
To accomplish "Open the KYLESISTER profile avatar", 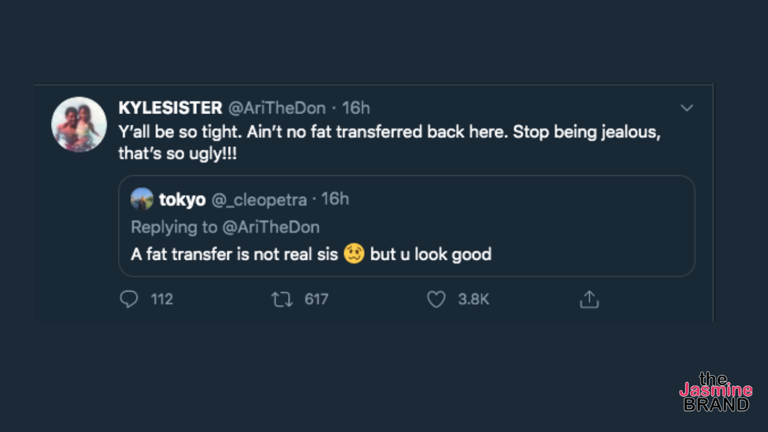I will [79, 124].
